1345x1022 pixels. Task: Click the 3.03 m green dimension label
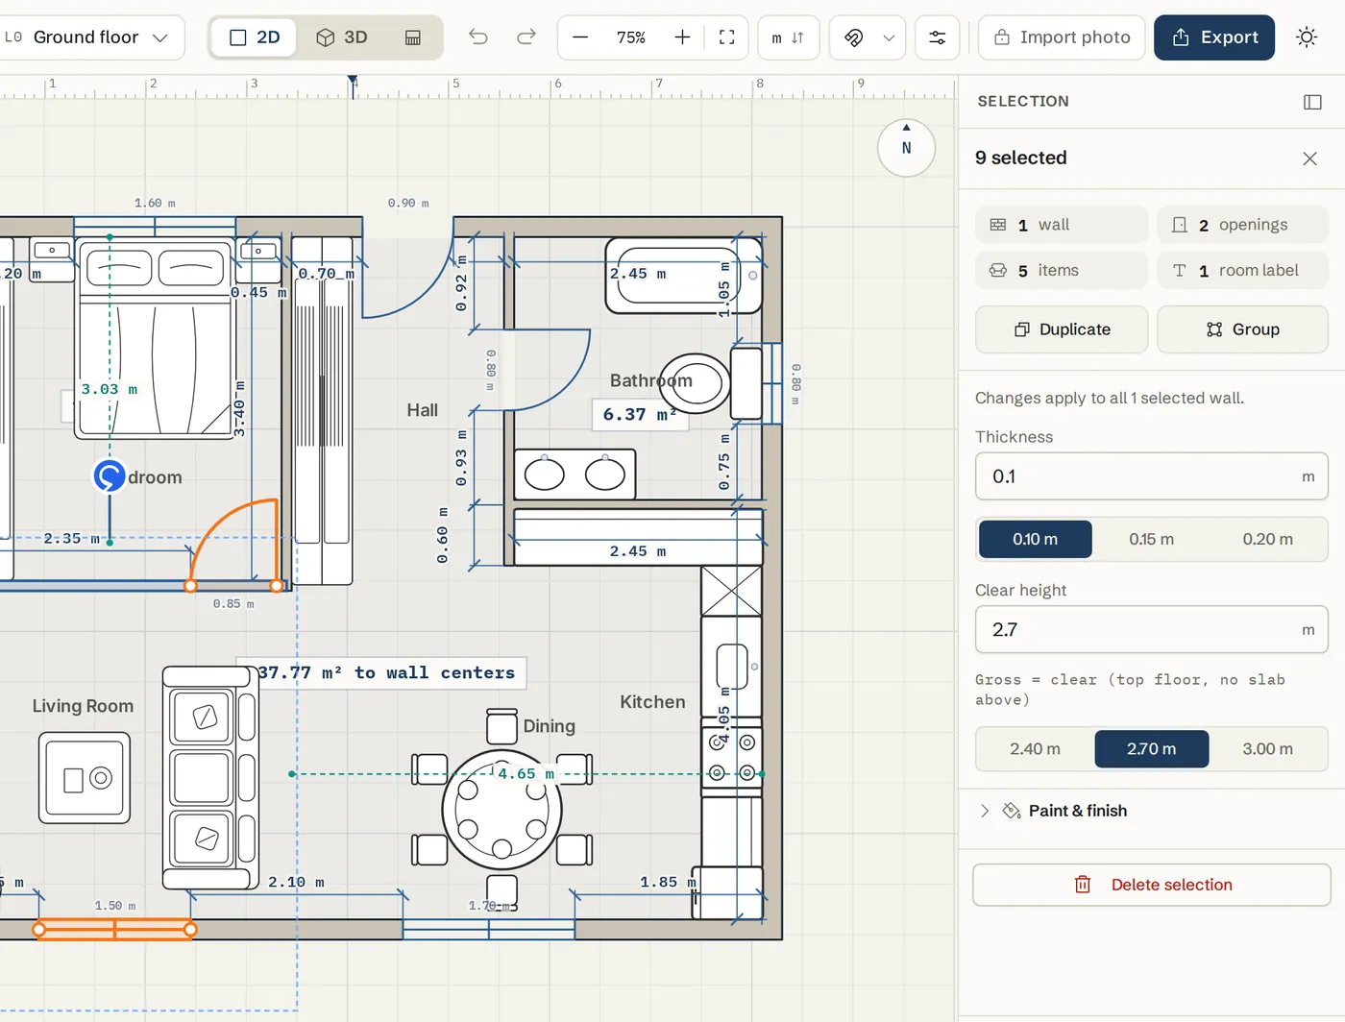109,389
